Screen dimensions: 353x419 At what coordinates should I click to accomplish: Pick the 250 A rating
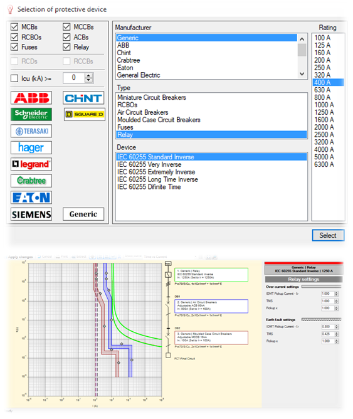pyautogui.click(x=328, y=68)
